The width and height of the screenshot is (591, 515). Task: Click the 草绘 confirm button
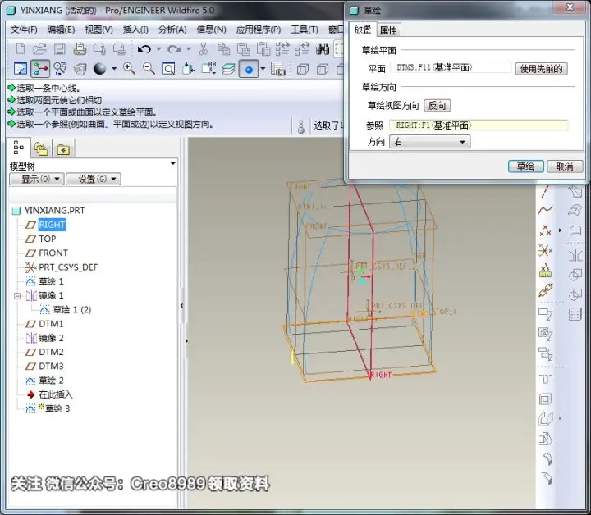tap(525, 166)
